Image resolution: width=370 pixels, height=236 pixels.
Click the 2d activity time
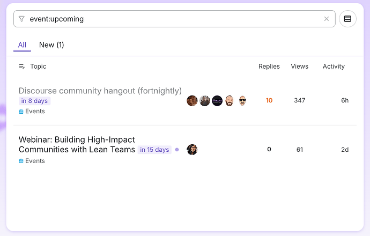point(345,150)
